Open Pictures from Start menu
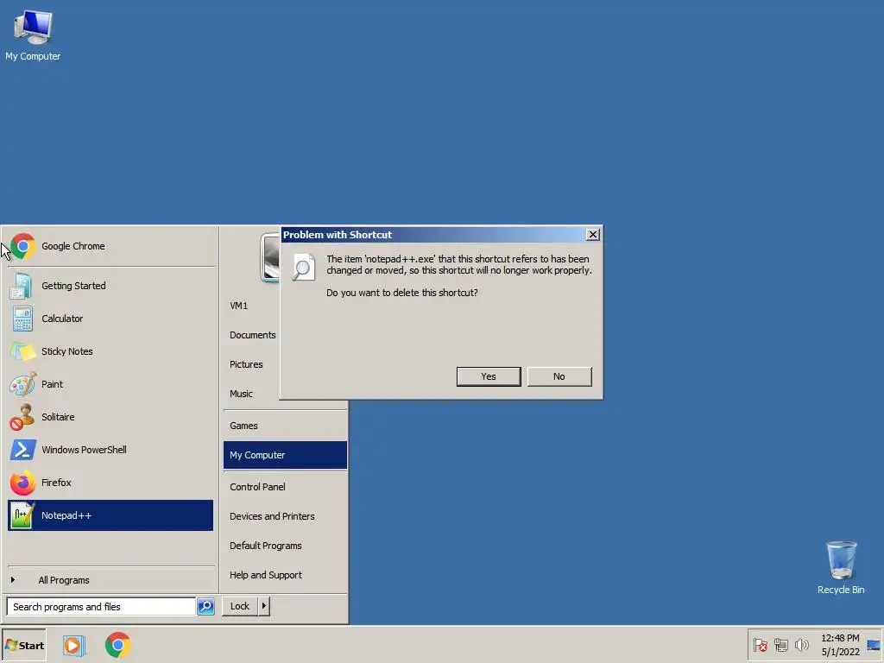The height and width of the screenshot is (663, 884). coord(246,364)
